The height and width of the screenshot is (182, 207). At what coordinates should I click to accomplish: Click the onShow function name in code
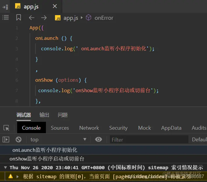[x=44, y=80]
